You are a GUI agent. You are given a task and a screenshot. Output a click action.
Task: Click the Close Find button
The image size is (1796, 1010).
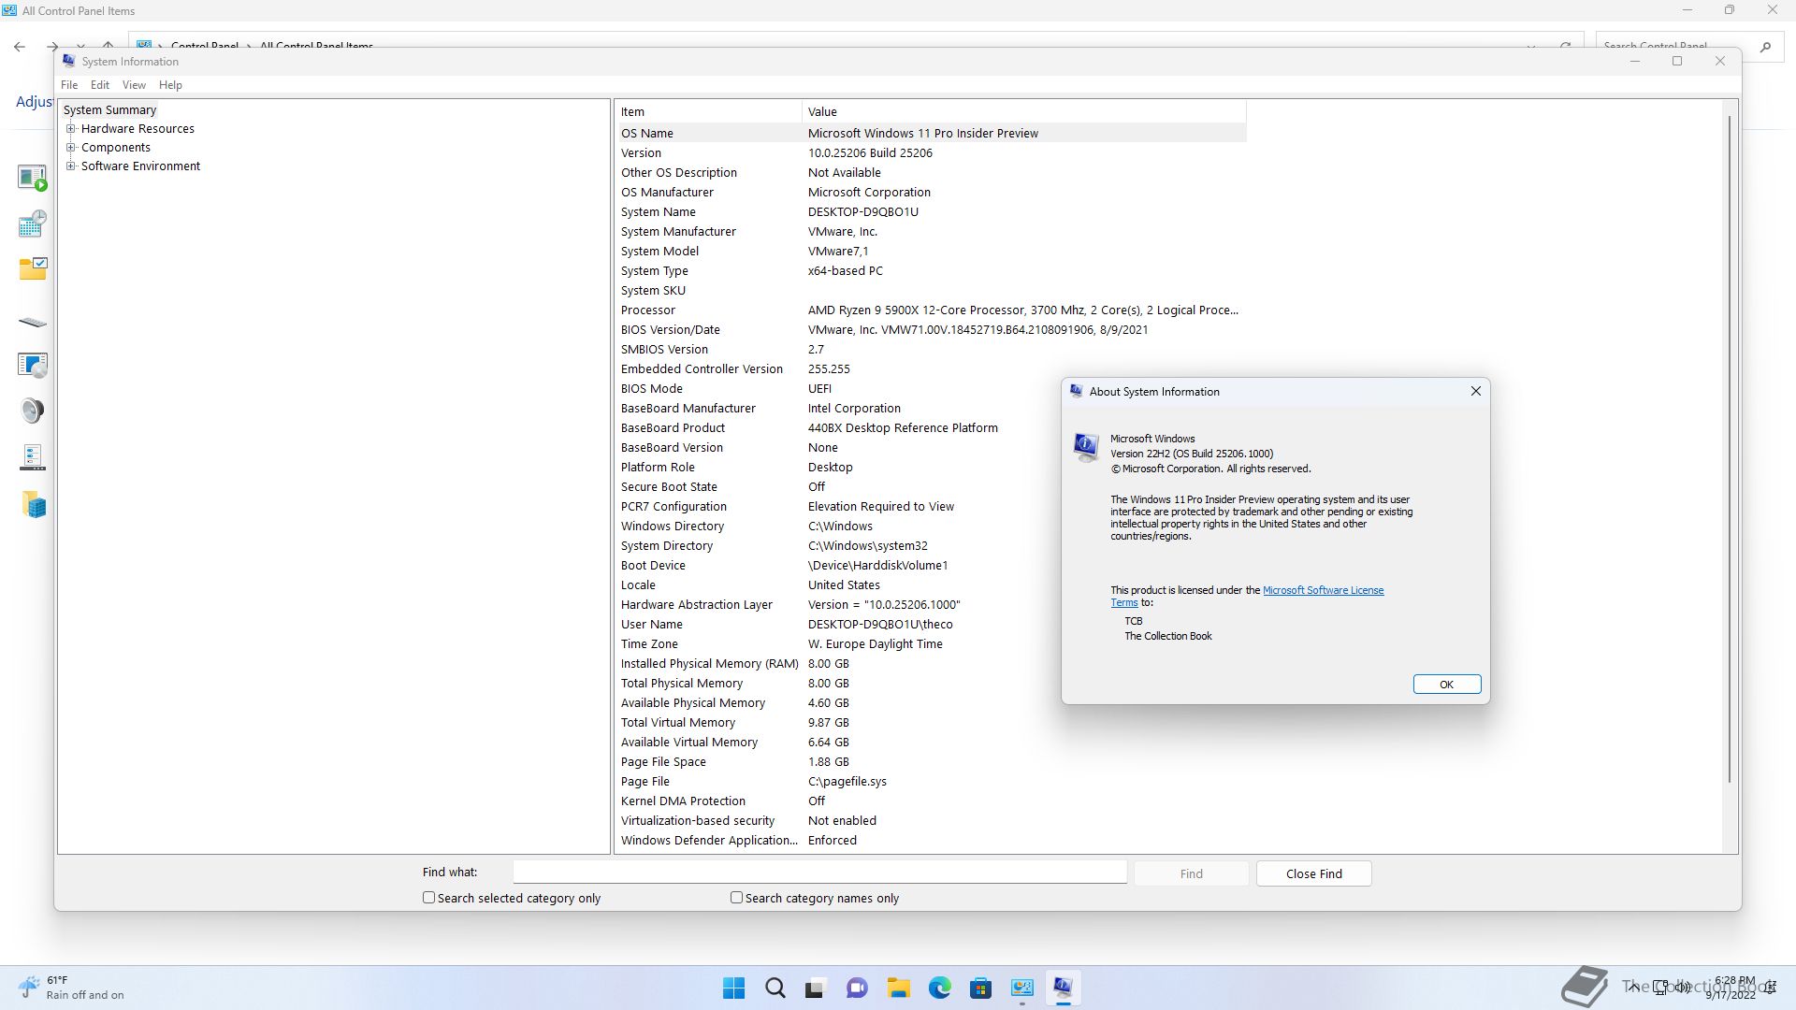[x=1313, y=873]
